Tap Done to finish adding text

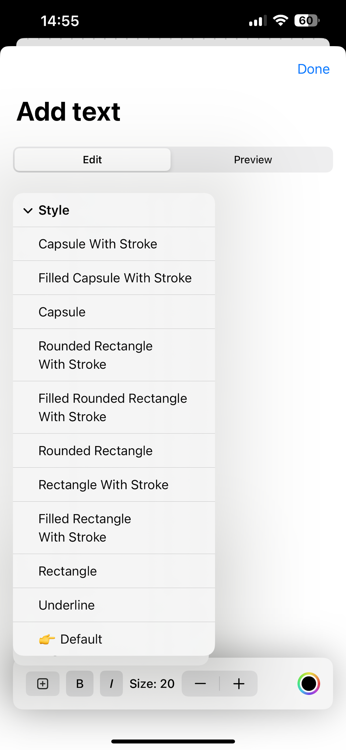[x=313, y=69]
